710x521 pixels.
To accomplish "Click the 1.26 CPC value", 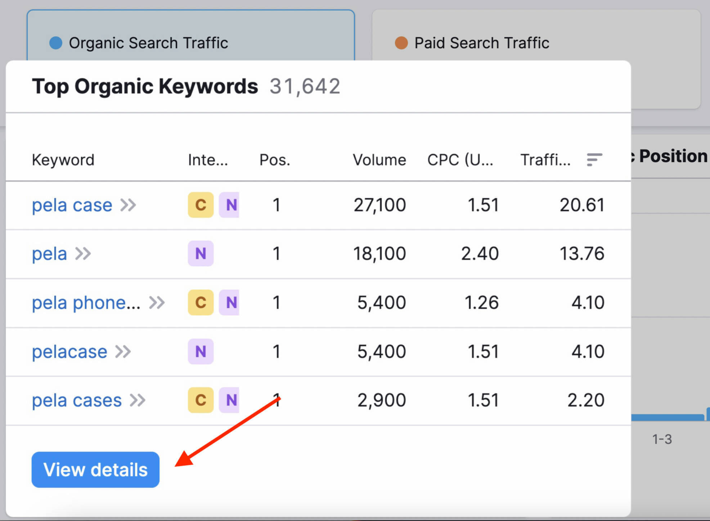I will 482,303.
